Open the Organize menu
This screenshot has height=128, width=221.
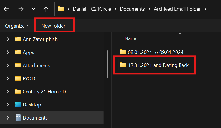coord(17,26)
